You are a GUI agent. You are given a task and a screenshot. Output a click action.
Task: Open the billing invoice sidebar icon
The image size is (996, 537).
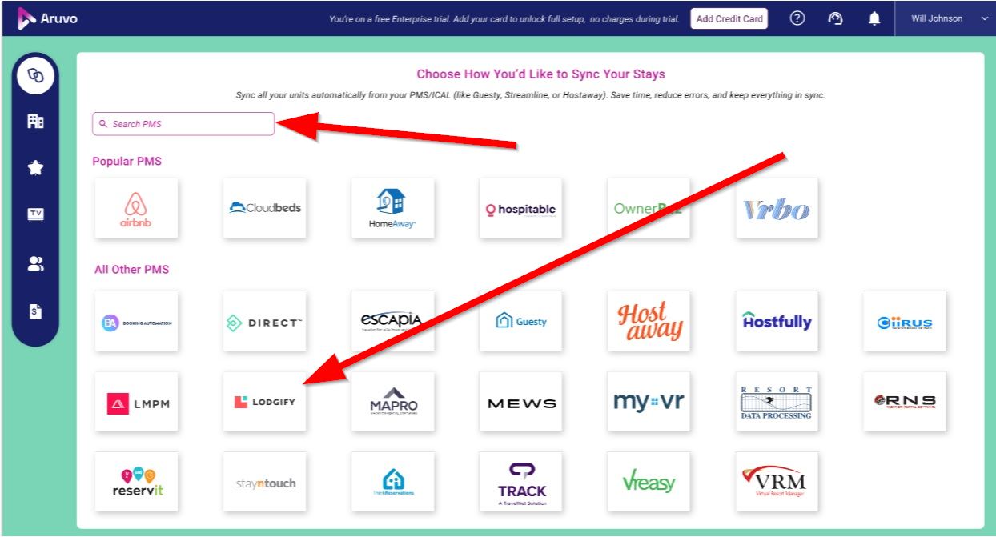pyautogui.click(x=35, y=311)
